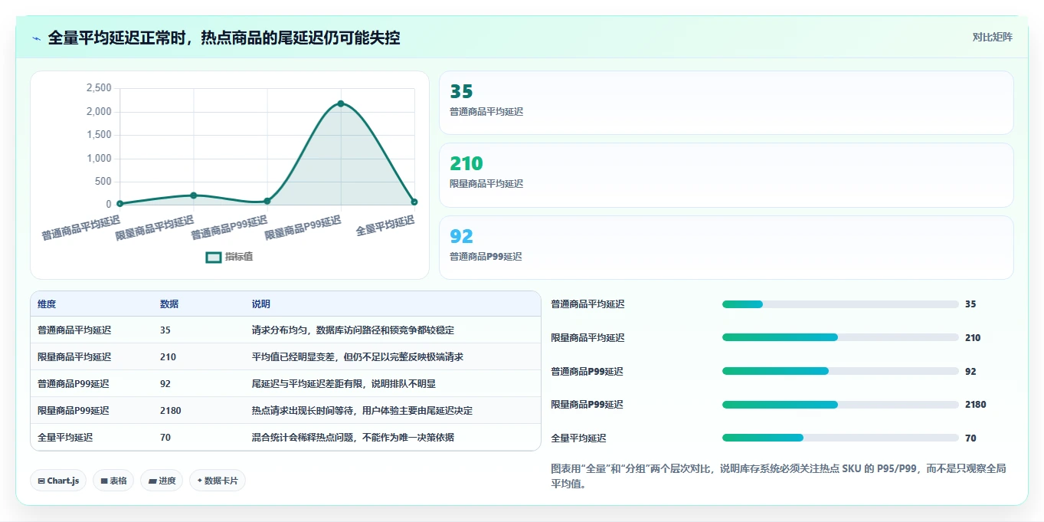1044x522 pixels.
Task: Click the 全量平均延迟 progress bar
Action: pos(840,438)
